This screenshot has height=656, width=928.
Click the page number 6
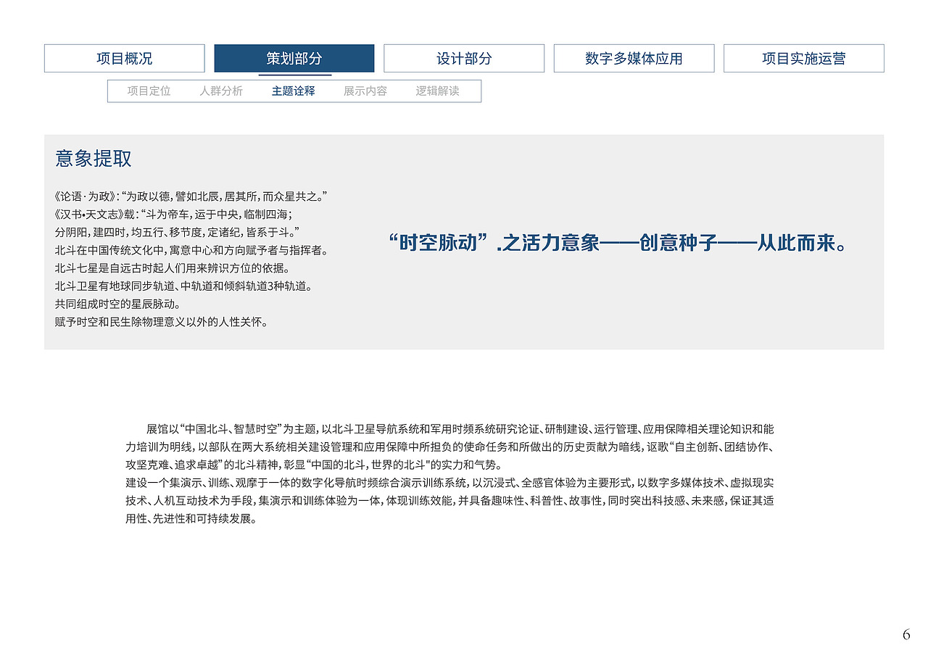906,635
